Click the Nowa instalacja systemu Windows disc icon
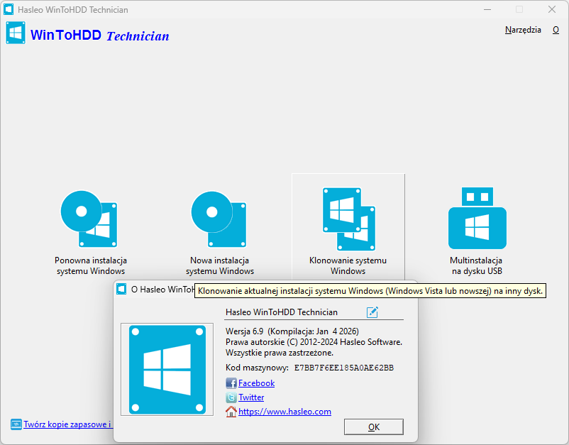Viewport: 569px width, 445px height. pyautogui.click(x=219, y=219)
